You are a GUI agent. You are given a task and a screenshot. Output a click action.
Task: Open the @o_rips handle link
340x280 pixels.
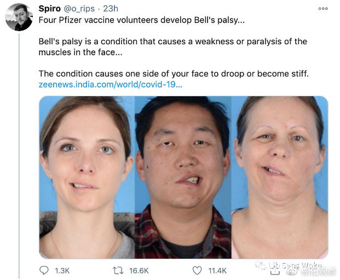coord(79,9)
